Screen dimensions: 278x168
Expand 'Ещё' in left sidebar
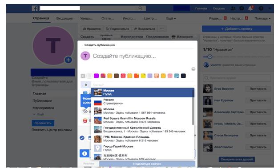click(x=39, y=114)
